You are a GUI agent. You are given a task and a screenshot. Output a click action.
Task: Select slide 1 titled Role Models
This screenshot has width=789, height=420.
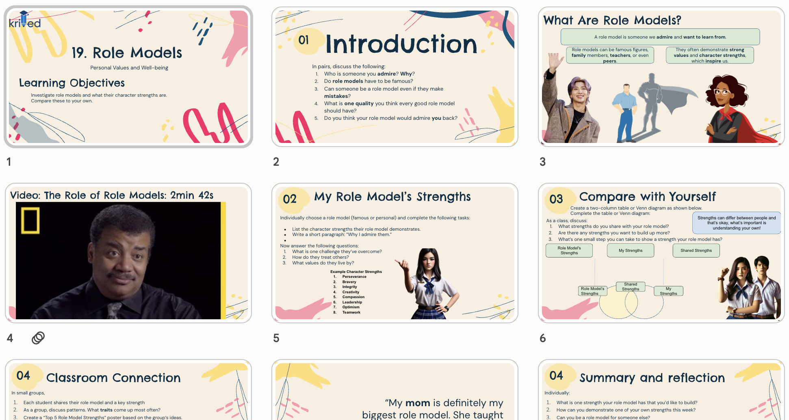(128, 77)
